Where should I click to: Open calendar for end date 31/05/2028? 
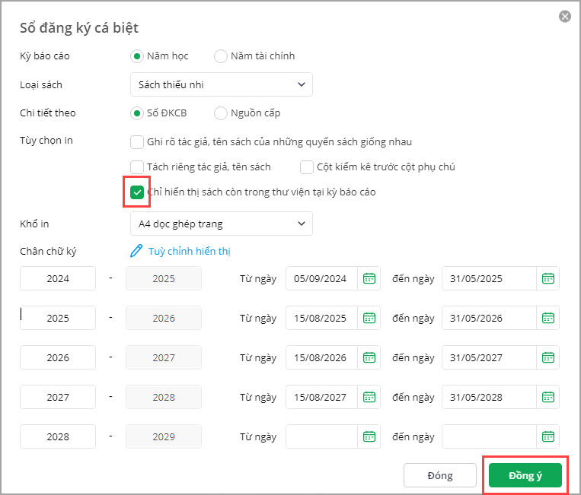click(x=548, y=397)
